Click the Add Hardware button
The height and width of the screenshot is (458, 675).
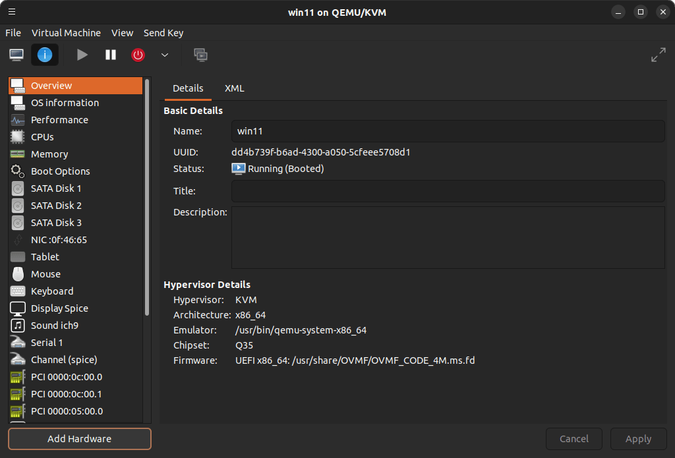click(x=80, y=439)
